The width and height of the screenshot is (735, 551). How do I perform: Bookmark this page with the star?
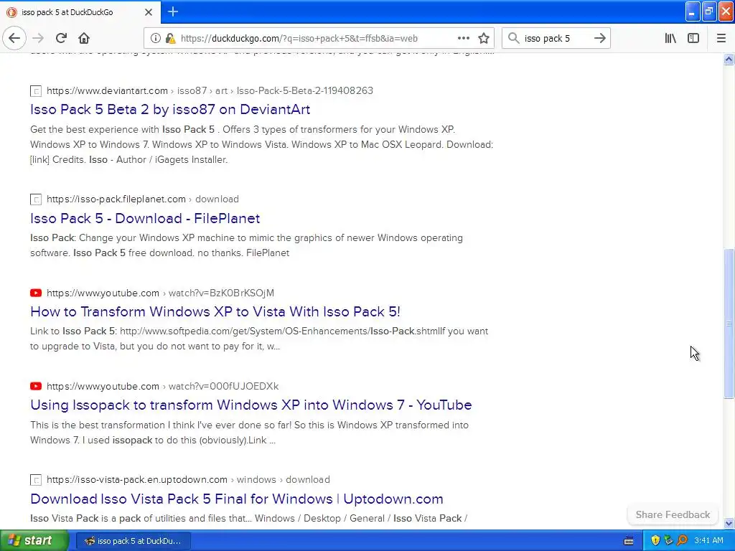point(484,38)
